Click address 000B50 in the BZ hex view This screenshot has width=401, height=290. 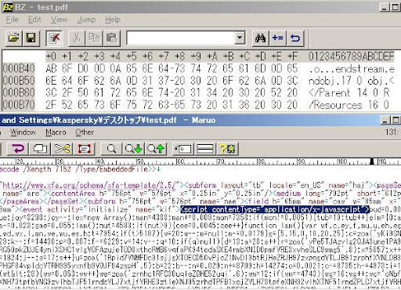coord(19,81)
